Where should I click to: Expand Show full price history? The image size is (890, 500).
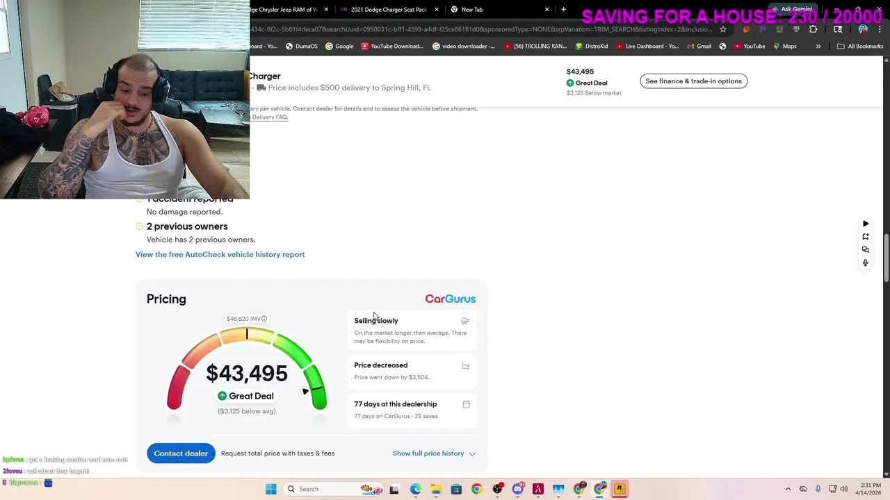(x=434, y=453)
